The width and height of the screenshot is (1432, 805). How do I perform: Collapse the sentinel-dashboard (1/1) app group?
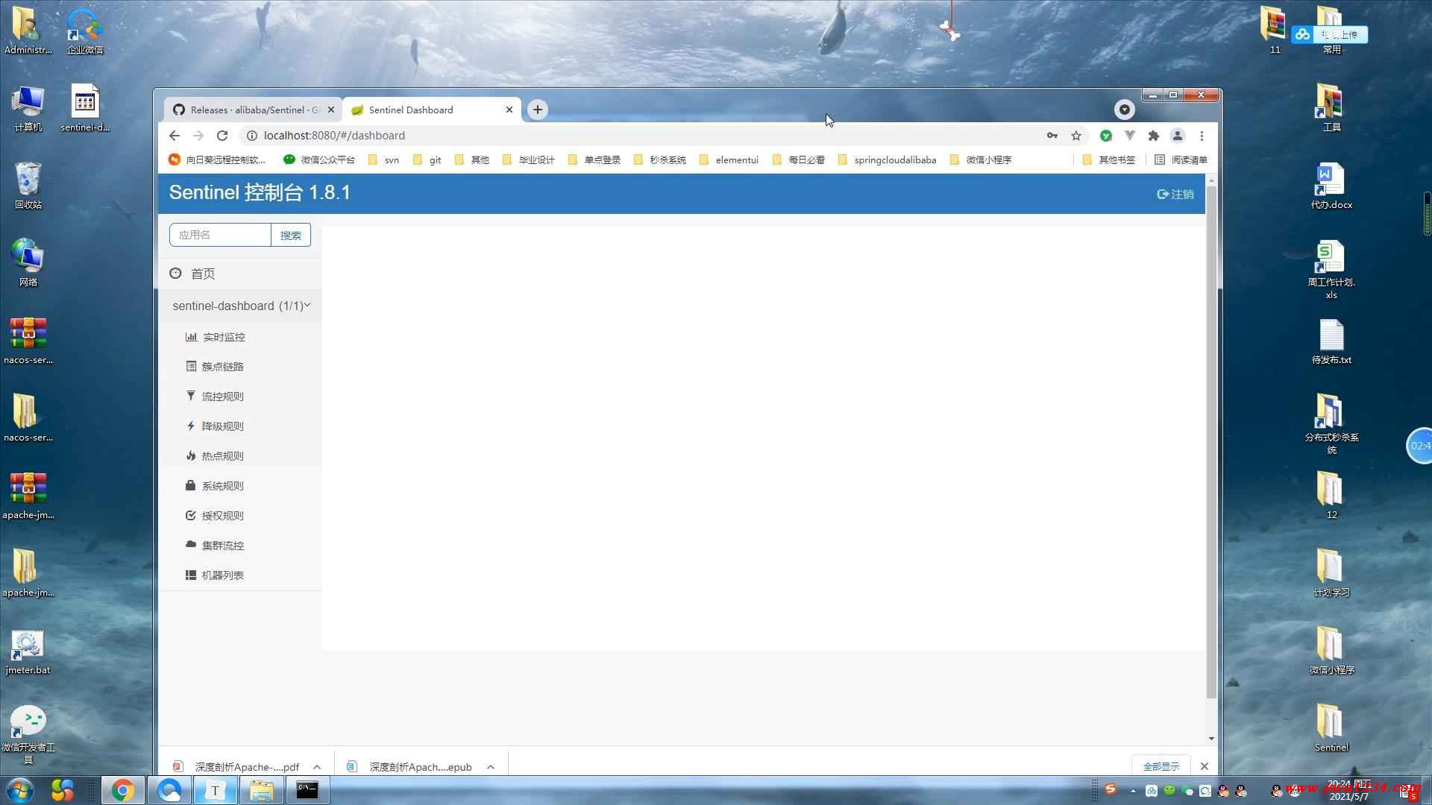pos(240,306)
